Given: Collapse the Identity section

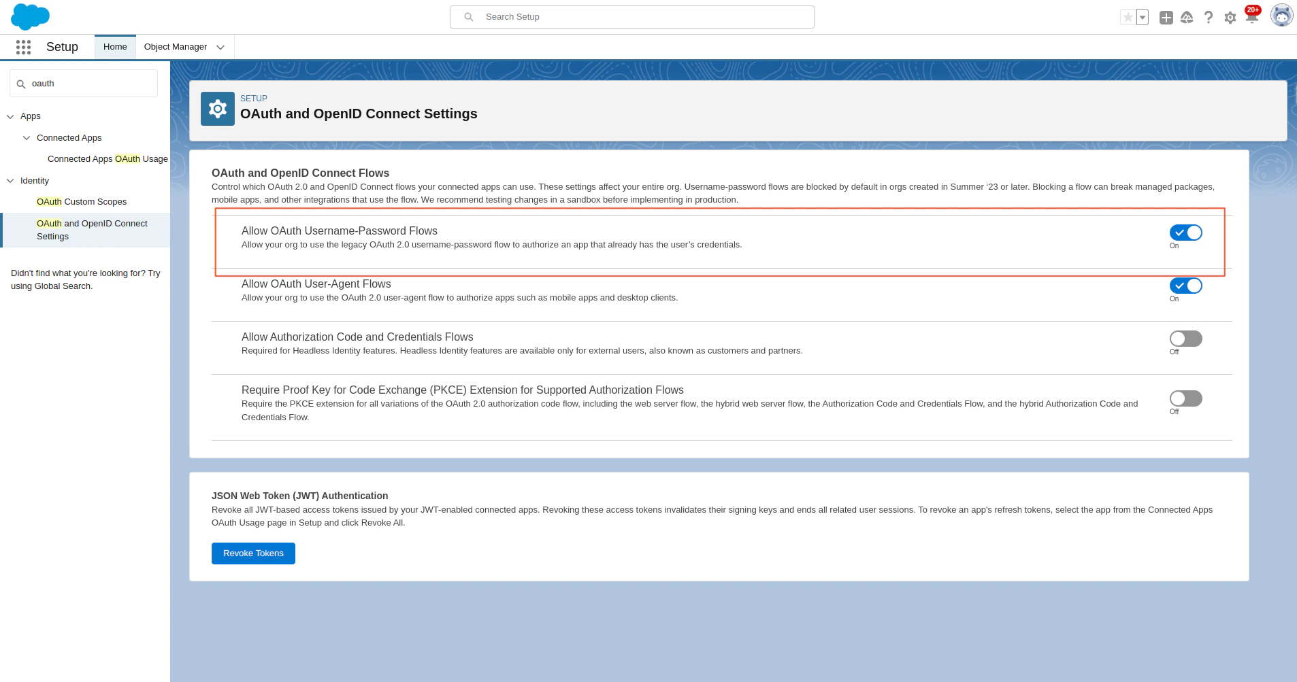Looking at the screenshot, I should (x=10, y=180).
